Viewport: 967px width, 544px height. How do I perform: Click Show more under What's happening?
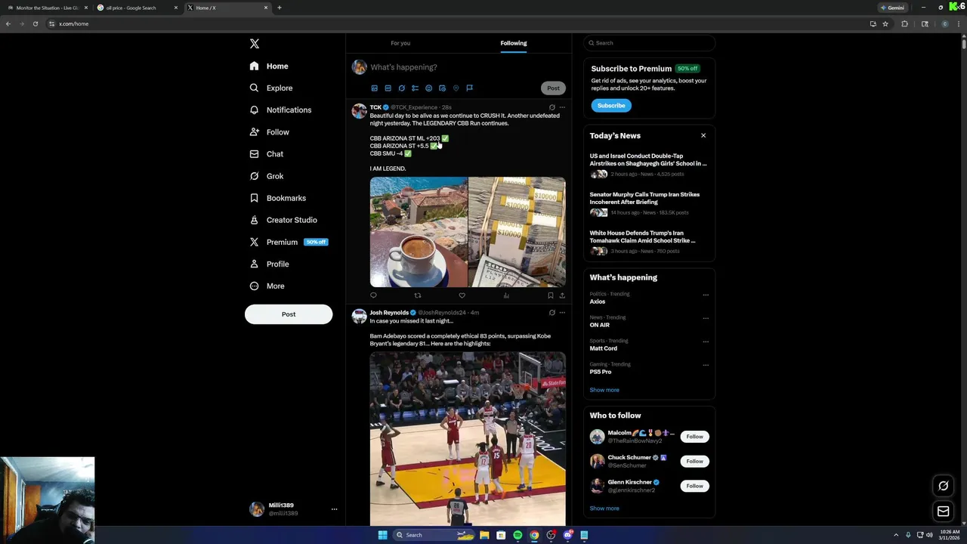click(x=604, y=390)
